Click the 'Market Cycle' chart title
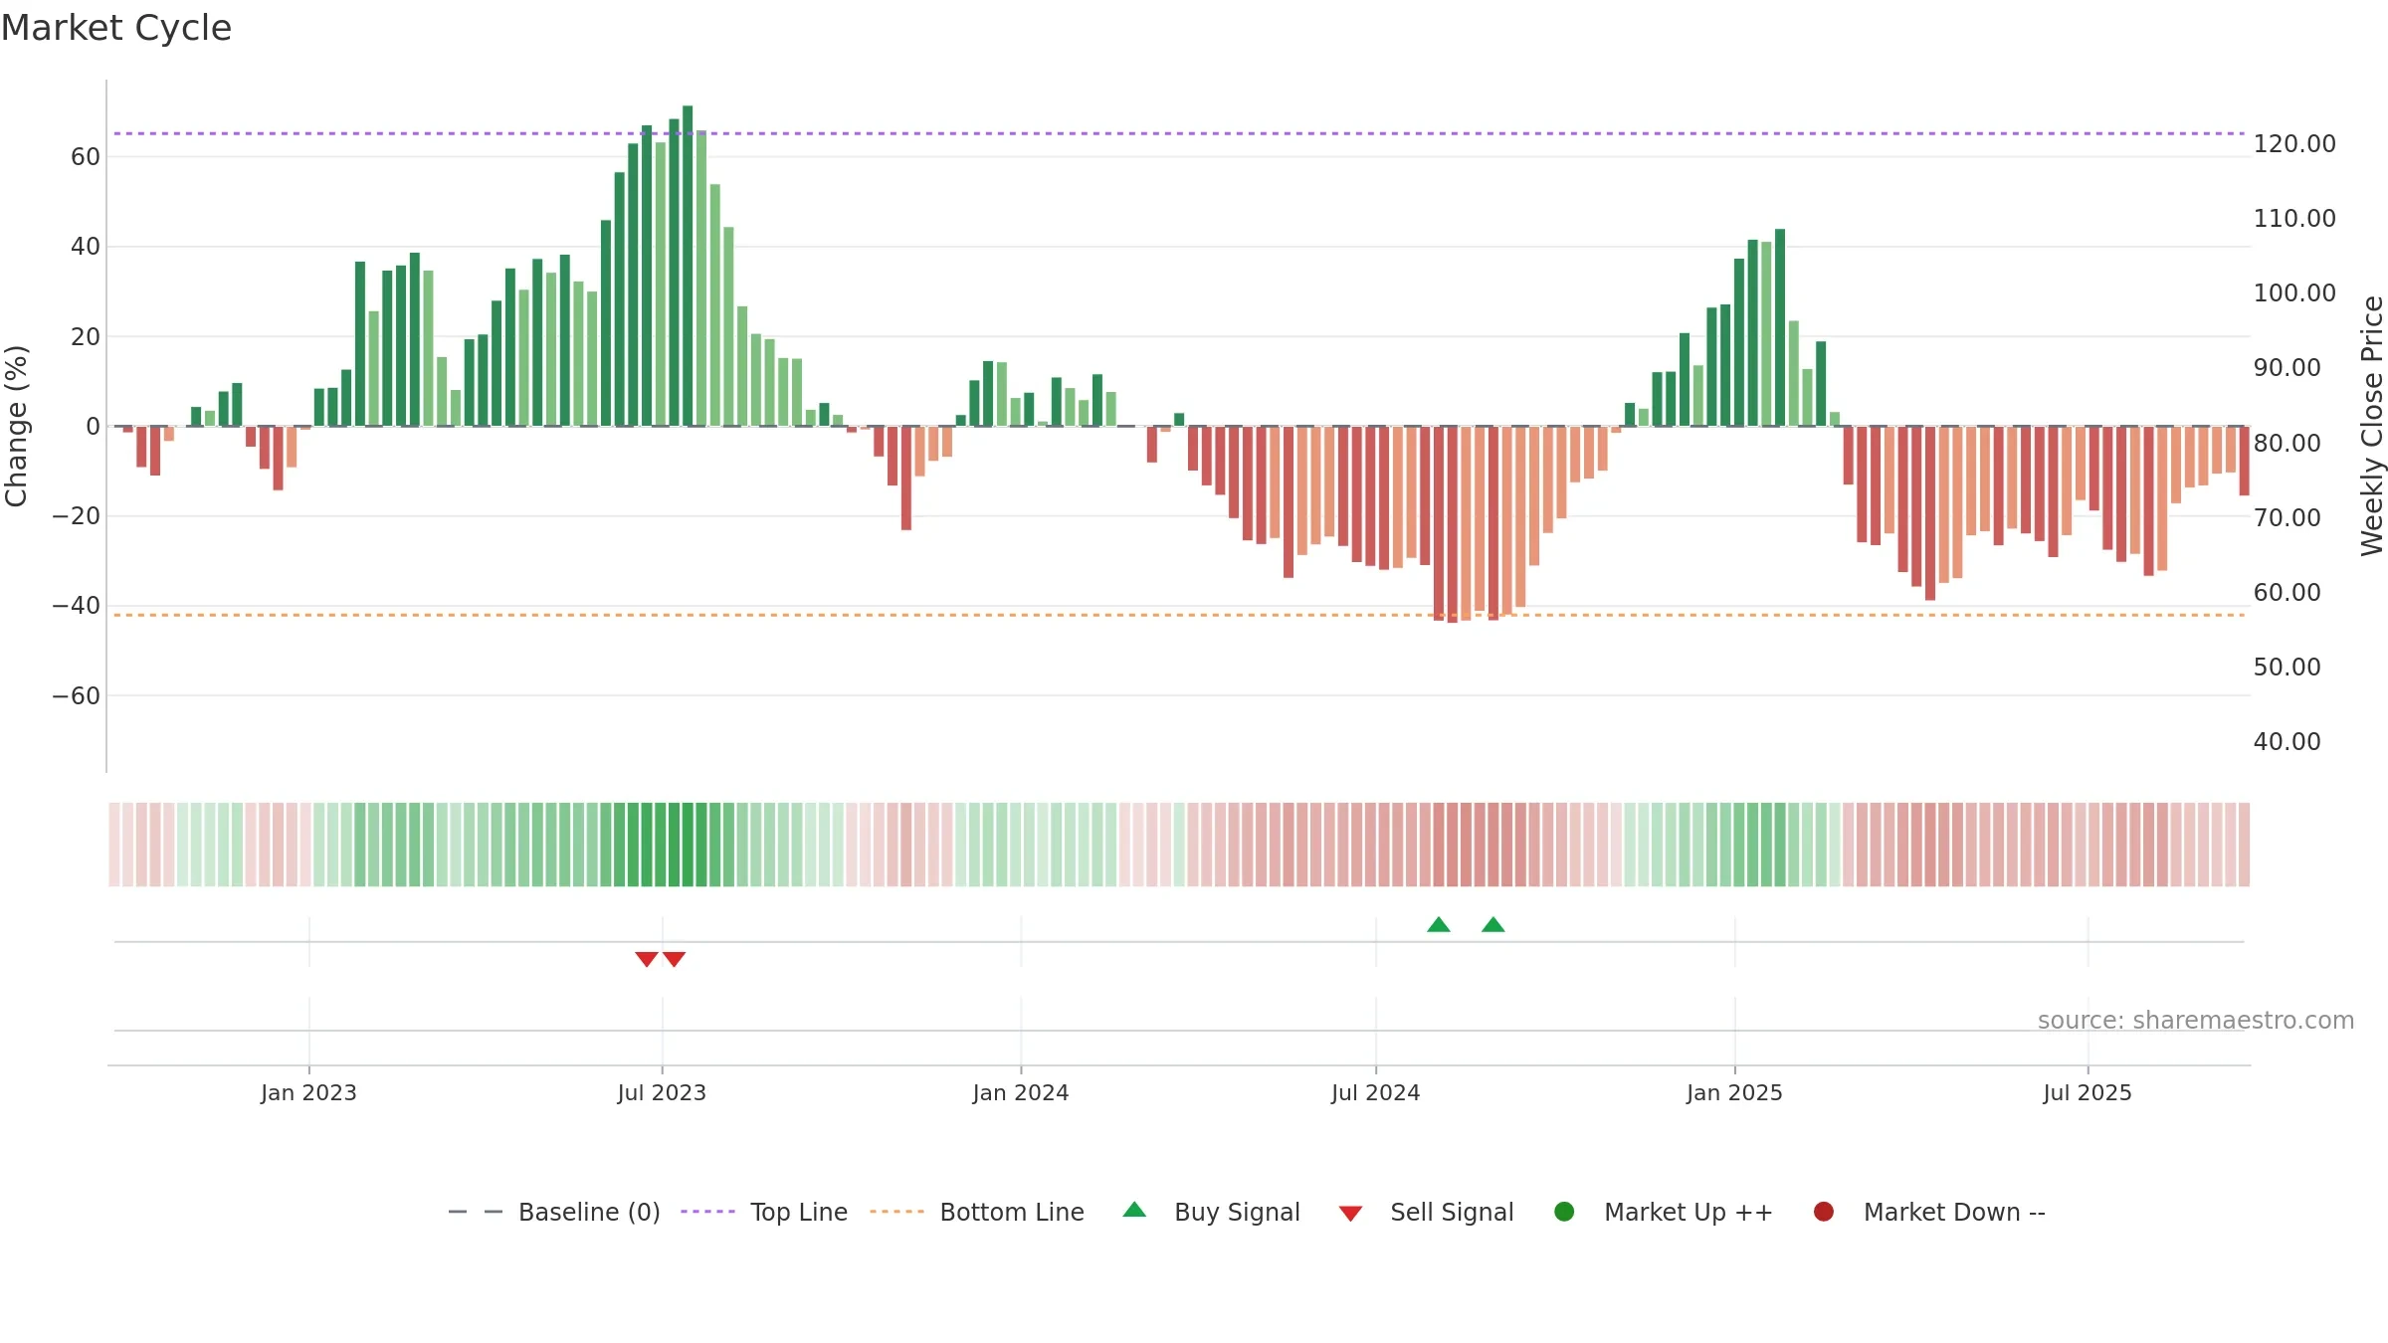 pos(116,28)
